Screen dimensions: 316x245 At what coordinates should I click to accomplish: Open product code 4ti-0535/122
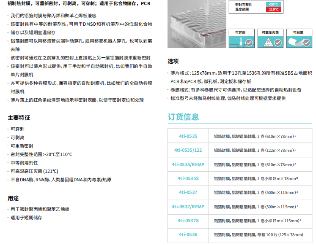pyautogui.click(x=188, y=150)
